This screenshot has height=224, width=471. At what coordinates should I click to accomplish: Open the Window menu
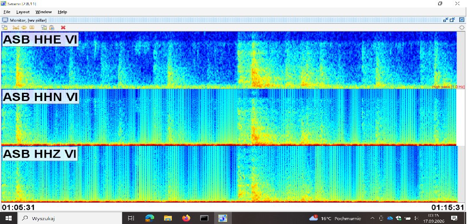pyautogui.click(x=44, y=12)
